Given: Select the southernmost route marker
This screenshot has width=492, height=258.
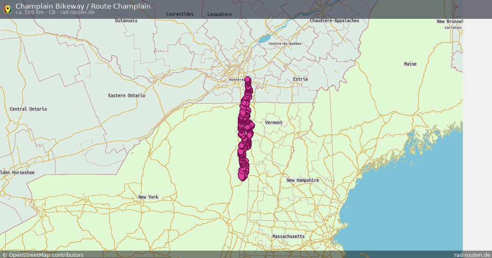Looking at the screenshot, I should coord(243,176).
